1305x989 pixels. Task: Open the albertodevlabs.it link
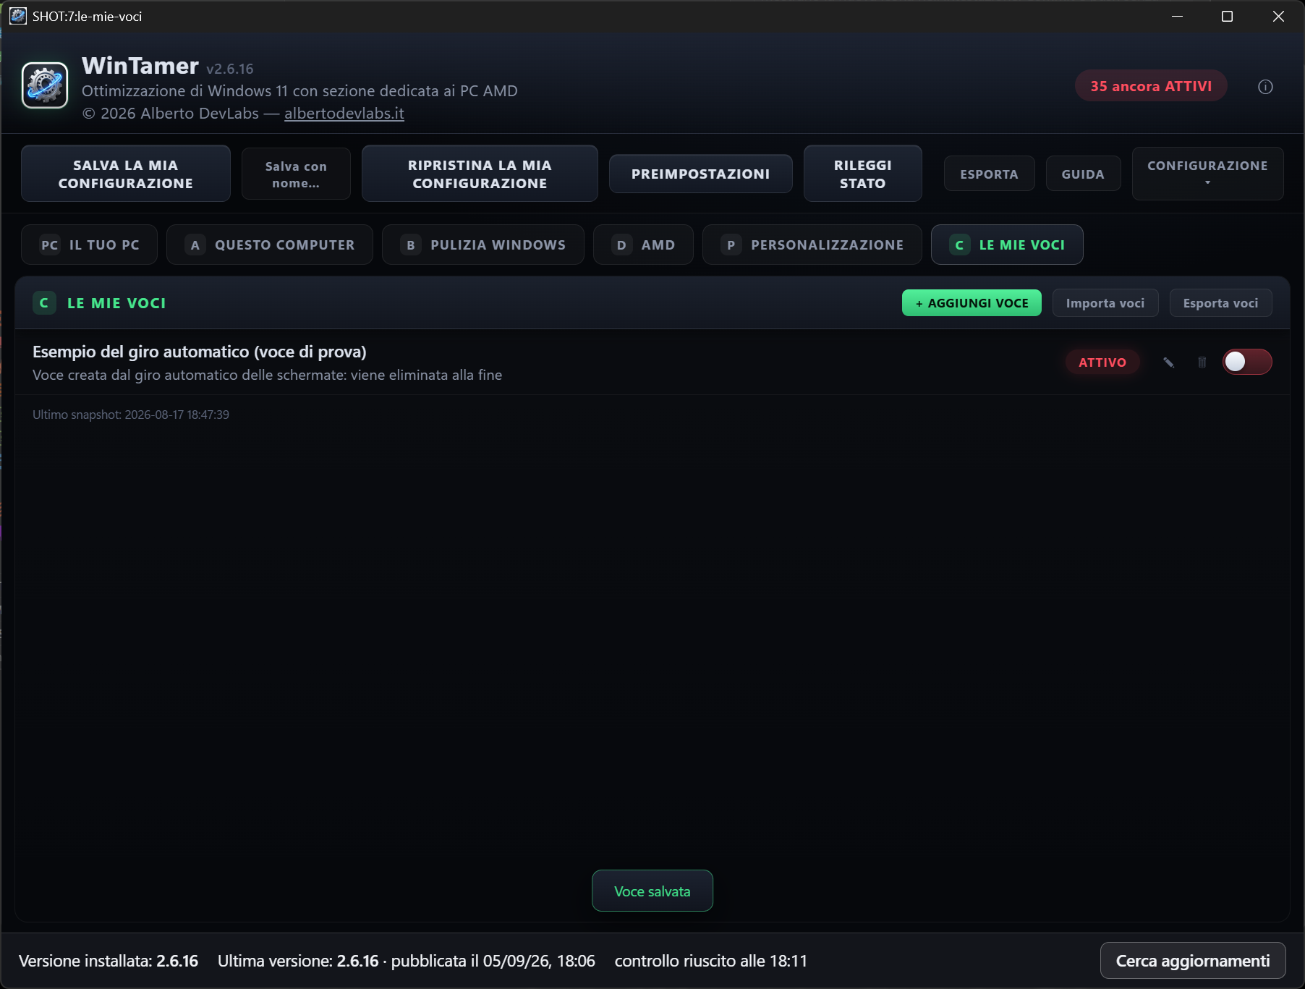[x=344, y=114]
